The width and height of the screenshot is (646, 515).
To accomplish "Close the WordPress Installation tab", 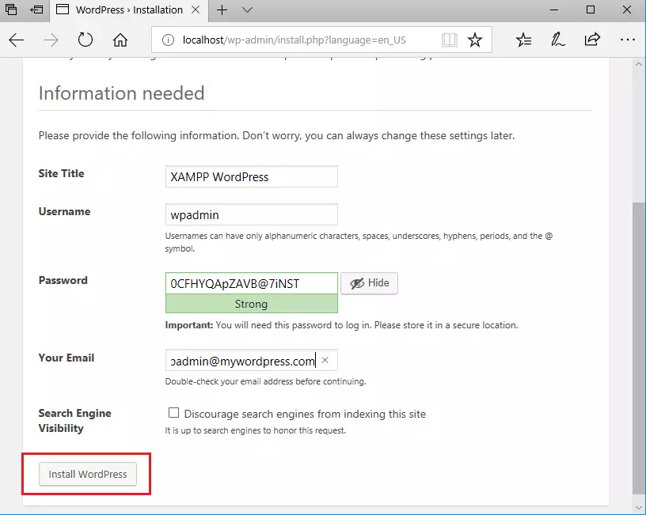I will [196, 9].
